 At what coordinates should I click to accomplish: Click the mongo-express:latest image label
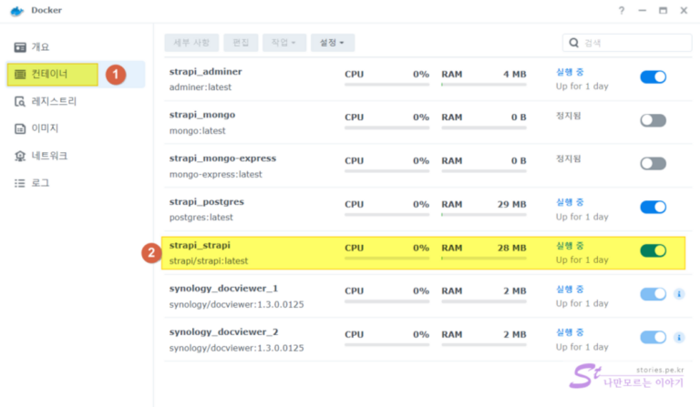[216, 174]
